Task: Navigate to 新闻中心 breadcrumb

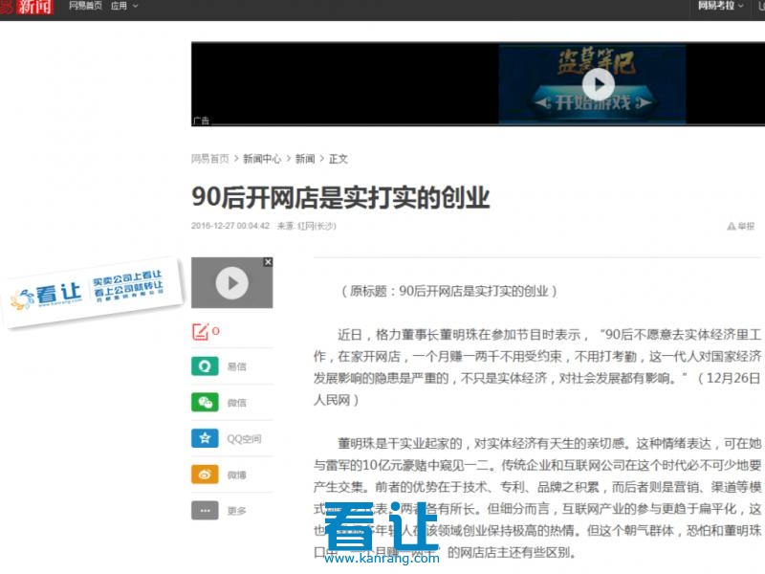Action: tap(261, 159)
